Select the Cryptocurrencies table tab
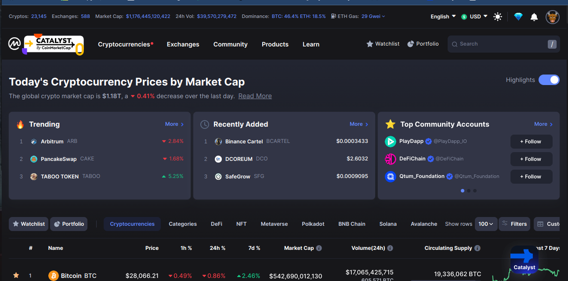This screenshot has width=568, height=281. [132, 224]
